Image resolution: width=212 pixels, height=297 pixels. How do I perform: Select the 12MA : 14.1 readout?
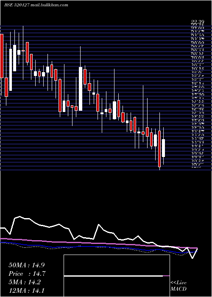[x=27, y=290]
